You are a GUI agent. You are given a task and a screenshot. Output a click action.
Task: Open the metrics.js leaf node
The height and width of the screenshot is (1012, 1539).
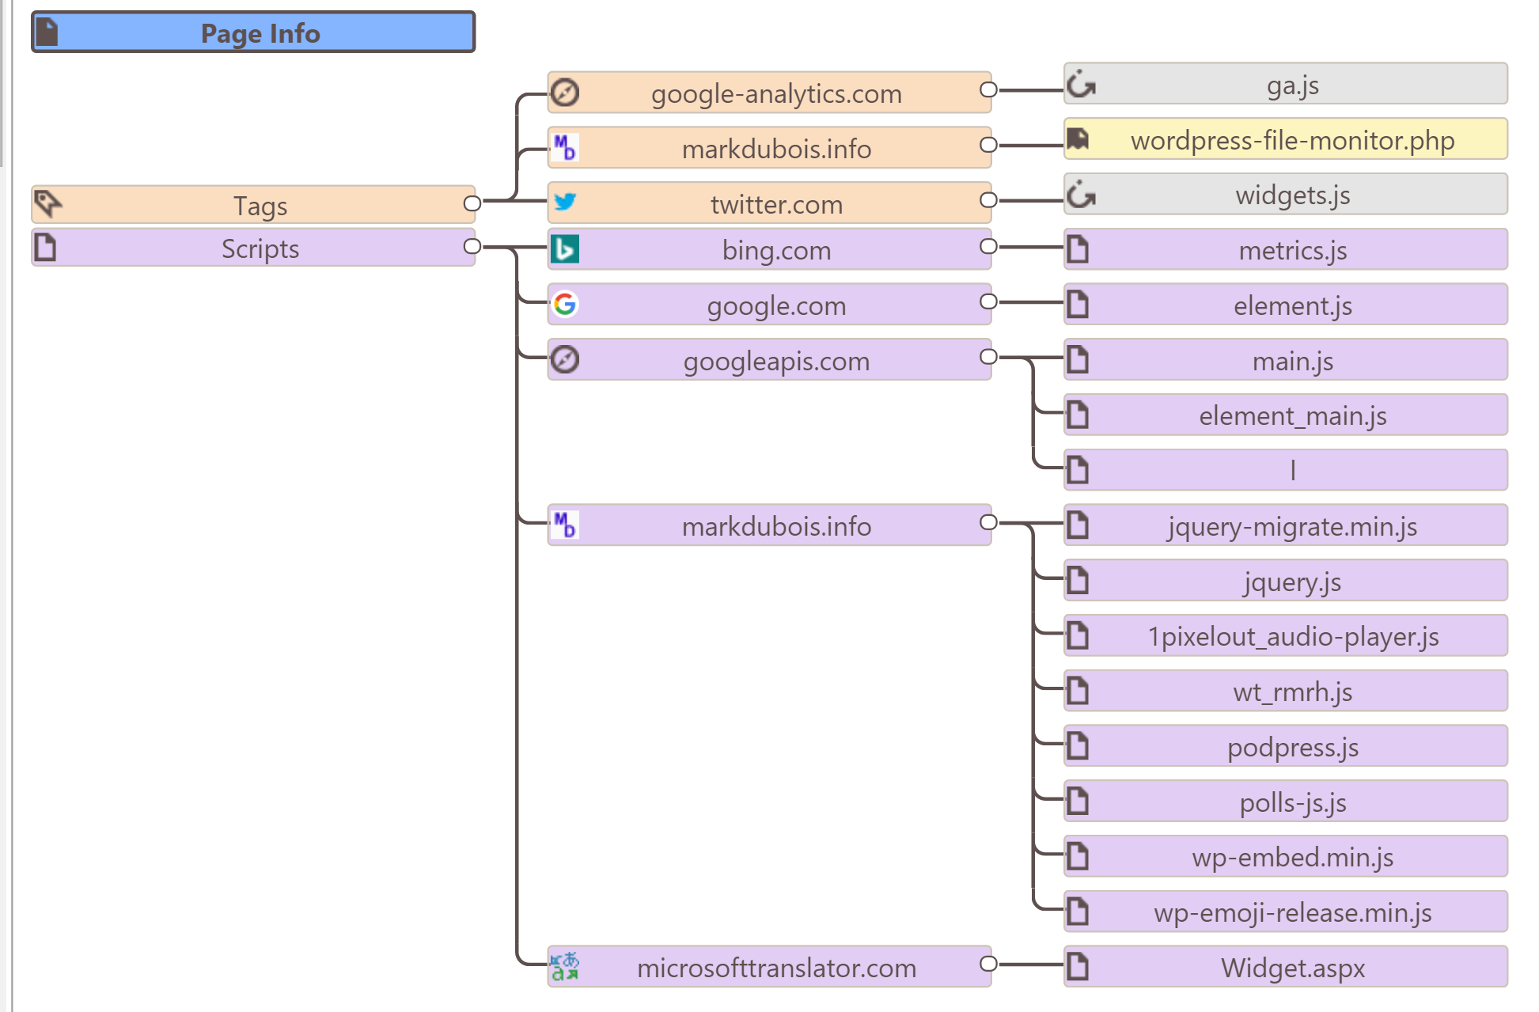pos(1286,249)
